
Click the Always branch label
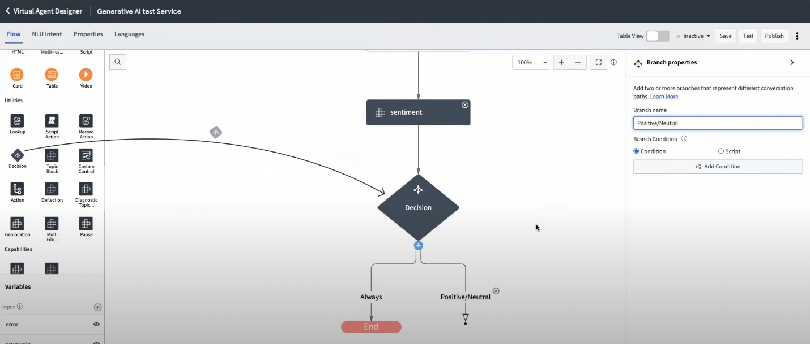tap(371, 297)
